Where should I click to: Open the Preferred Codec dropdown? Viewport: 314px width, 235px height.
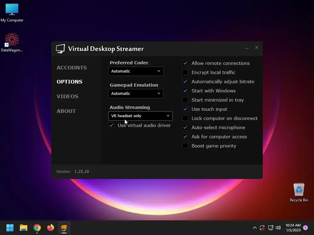coord(136,71)
